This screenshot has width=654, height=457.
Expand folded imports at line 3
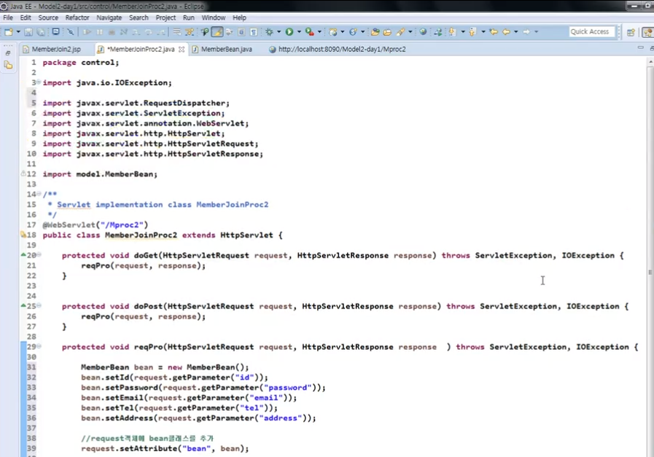coord(39,82)
